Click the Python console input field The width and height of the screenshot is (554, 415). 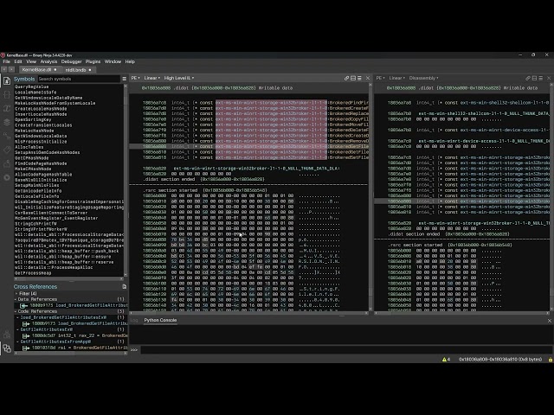[x=346, y=349]
